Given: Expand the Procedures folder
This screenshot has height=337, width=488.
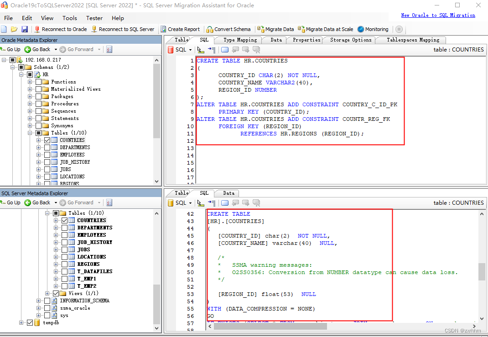Looking at the screenshot, I should (x=30, y=104).
